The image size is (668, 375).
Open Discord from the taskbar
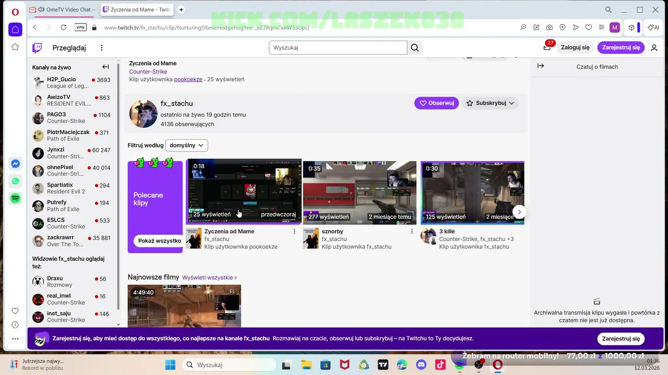pyautogui.click(x=421, y=365)
